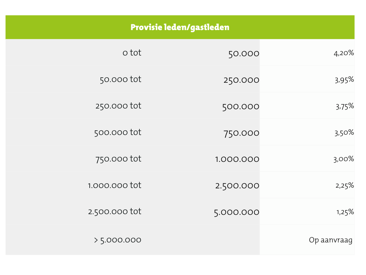
Task: Select the '0 tot' range cell
Action: 132,53
